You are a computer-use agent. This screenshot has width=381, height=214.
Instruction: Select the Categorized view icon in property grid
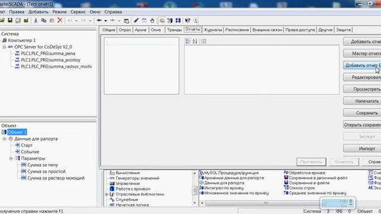188,41
